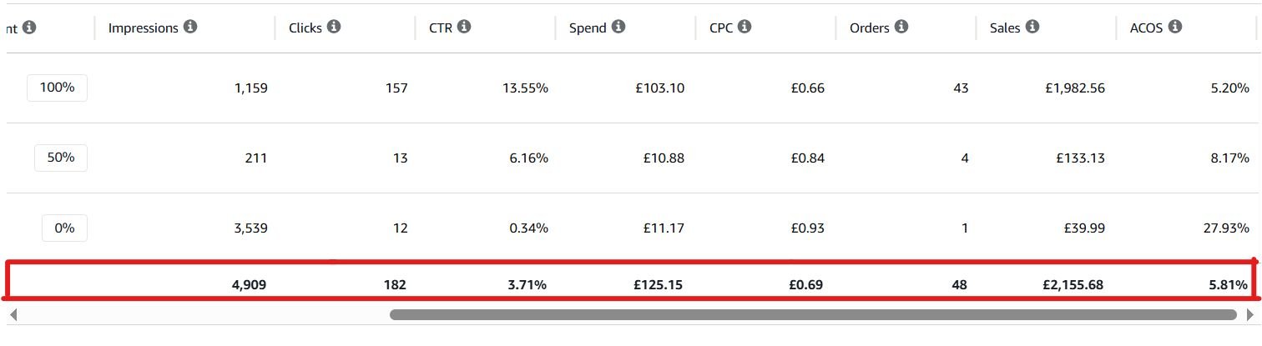Image resolution: width=1262 pixels, height=346 pixels.
Task: Click the ACOS info icon
Action: click(x=1175, y=28)
